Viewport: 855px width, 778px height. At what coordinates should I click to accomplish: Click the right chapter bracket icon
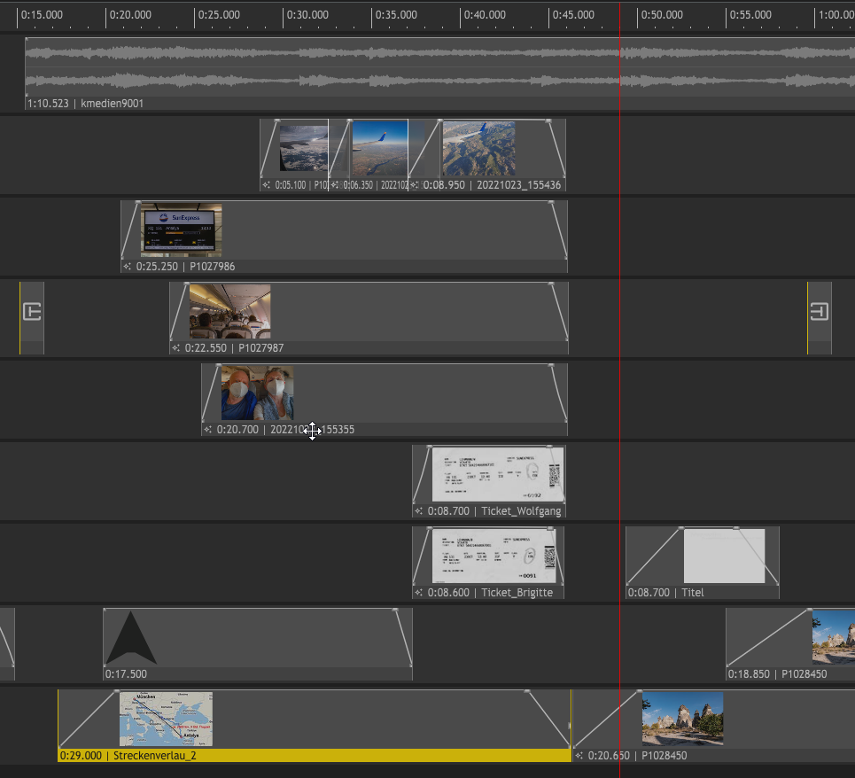point(819,312)
